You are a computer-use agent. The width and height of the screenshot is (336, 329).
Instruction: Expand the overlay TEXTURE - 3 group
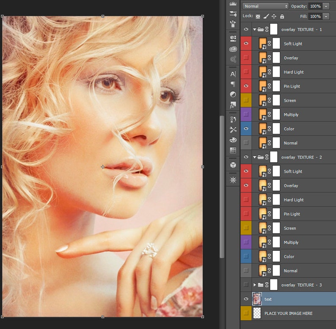pyautogui.click(x=255, y=285)
